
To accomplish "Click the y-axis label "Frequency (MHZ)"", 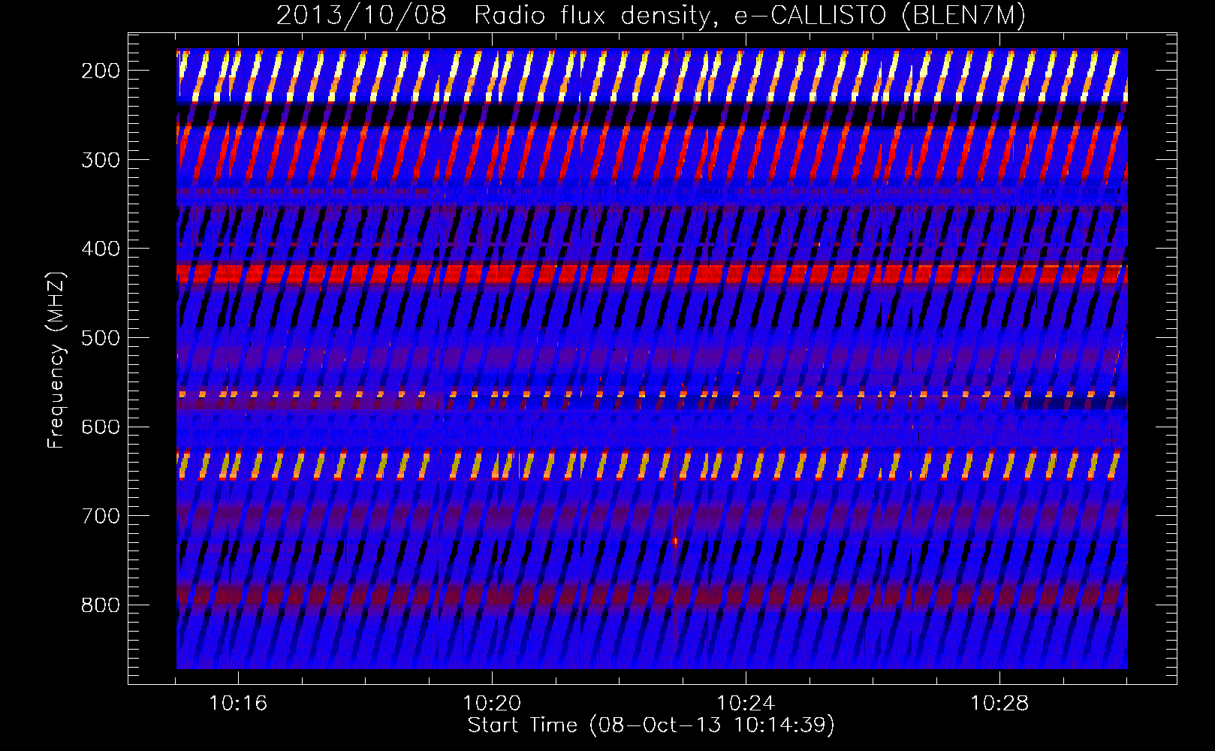I will (56, 360).
